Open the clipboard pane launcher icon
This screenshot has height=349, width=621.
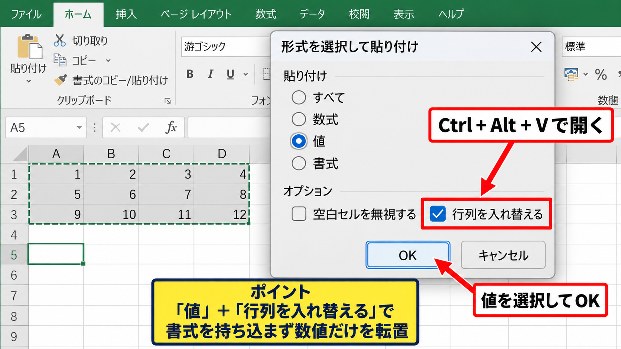pos(168,101)
